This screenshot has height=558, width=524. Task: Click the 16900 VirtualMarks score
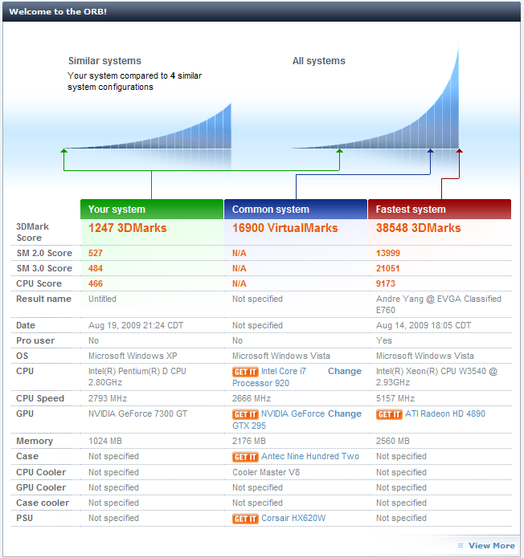[285, 228]
